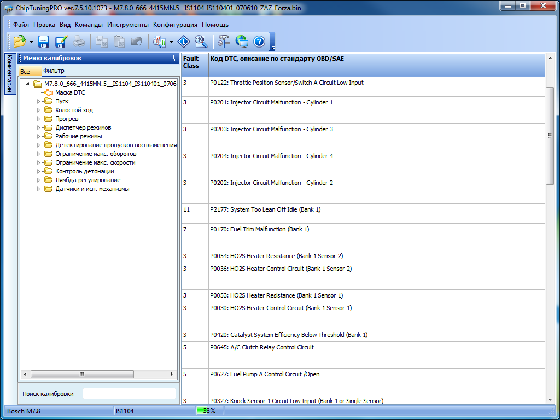560x420 pixels.
Task: Click the Save As icon with pencil
Action: (x=61, y=42)
